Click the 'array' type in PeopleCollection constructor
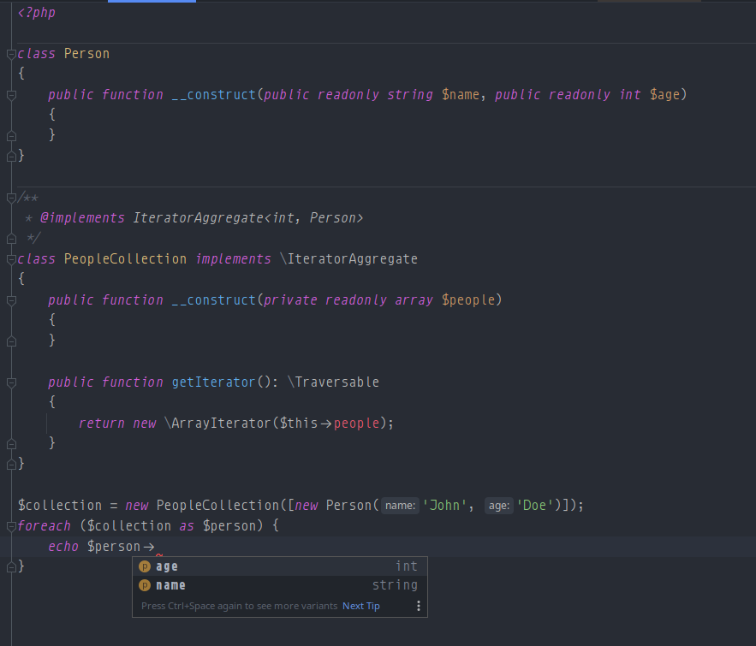Screen dimensions: 756x646 (414, 299)
